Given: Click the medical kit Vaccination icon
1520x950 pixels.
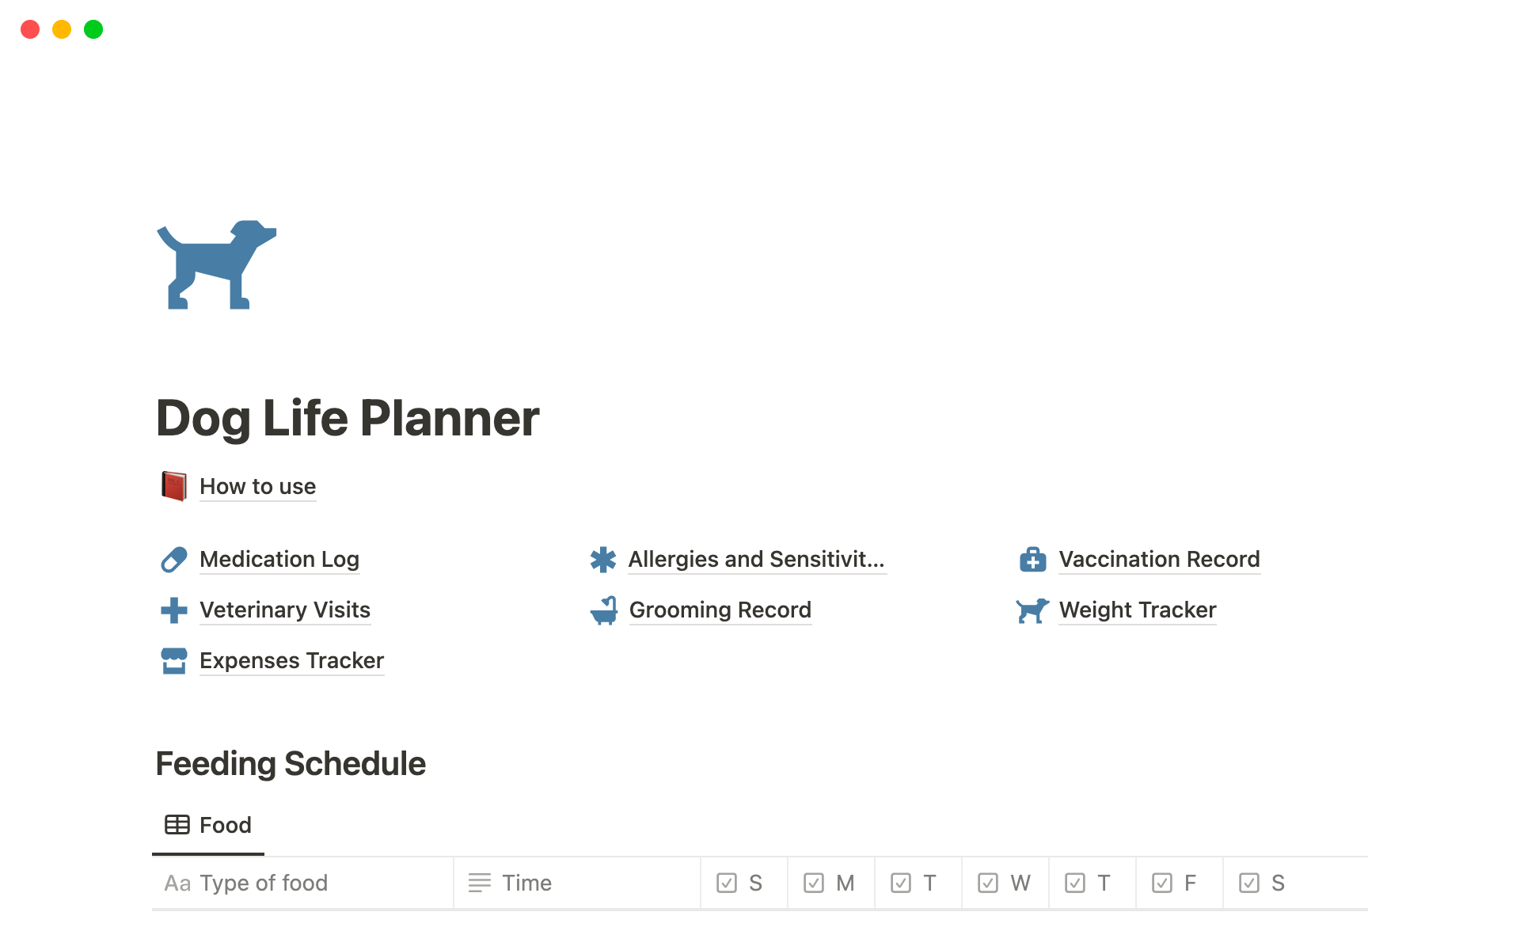Looking at the screenshot, I should (1032, 560).
